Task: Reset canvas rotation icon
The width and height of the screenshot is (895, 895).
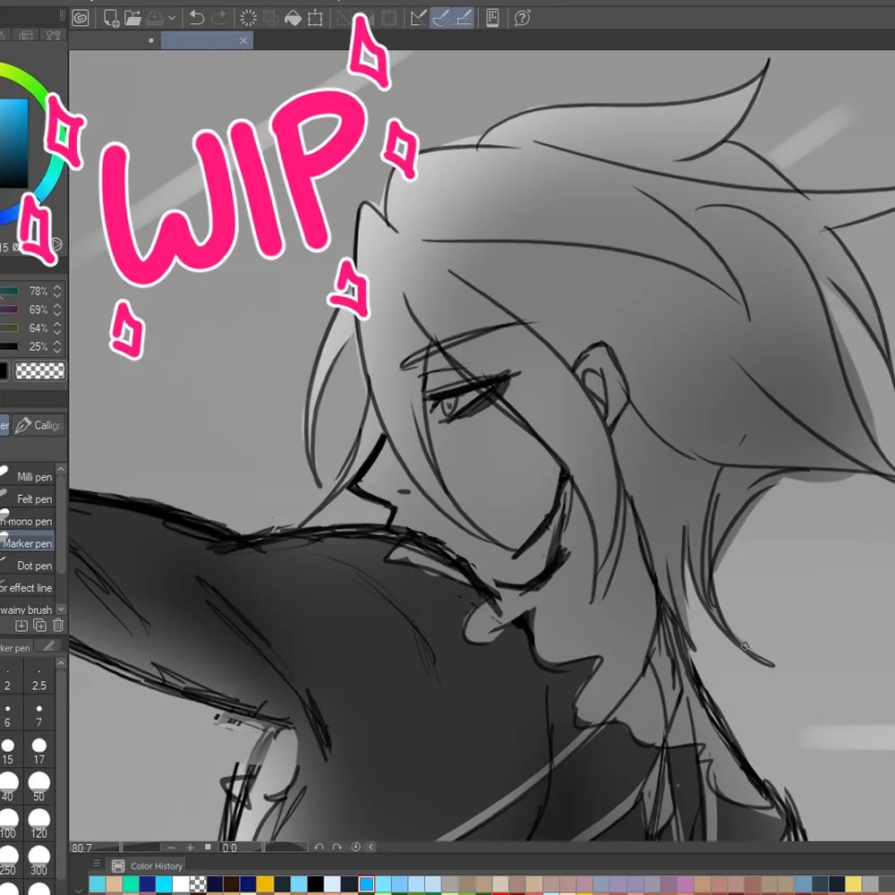Action: pos(355,847)
